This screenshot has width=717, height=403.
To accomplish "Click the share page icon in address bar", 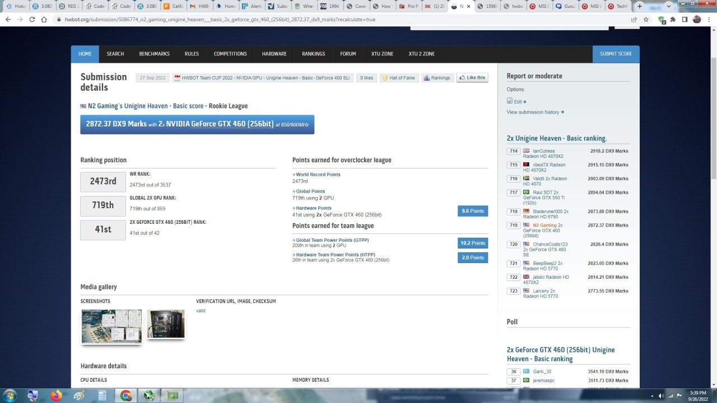I will coord(634,19).
